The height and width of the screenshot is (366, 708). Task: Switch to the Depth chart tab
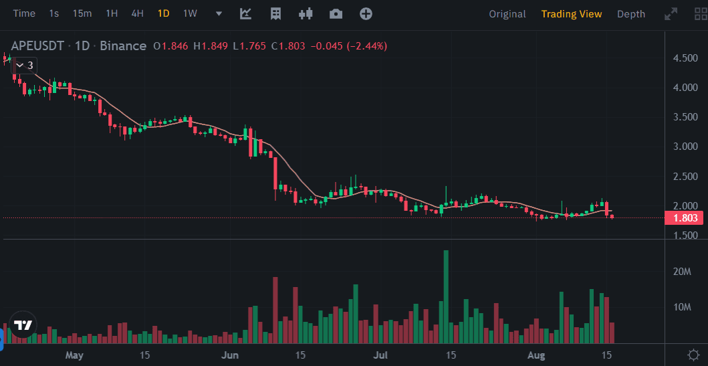(x=630, y=13)
